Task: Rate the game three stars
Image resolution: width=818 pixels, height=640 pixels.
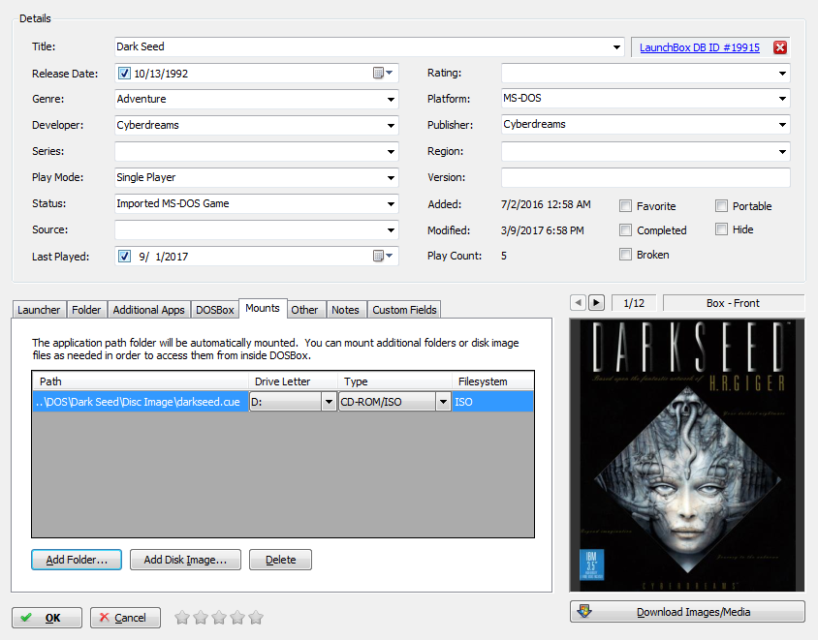Action: point(219,618)
